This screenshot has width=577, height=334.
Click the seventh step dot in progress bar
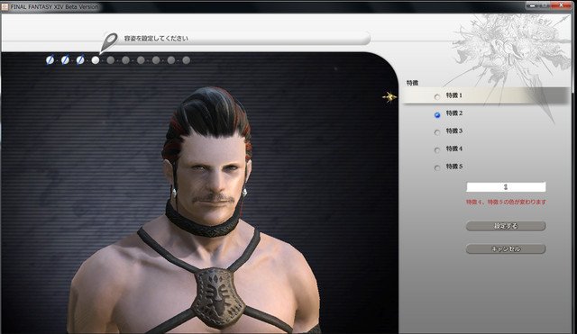(x=141, y=60)
